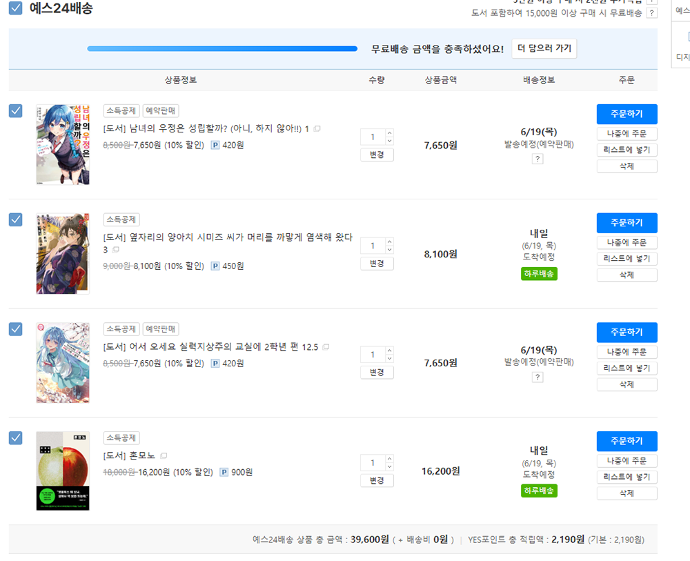Decrease quantity for 혼모노
This screenshot has width=690, height=561.
tap(389, 467)
